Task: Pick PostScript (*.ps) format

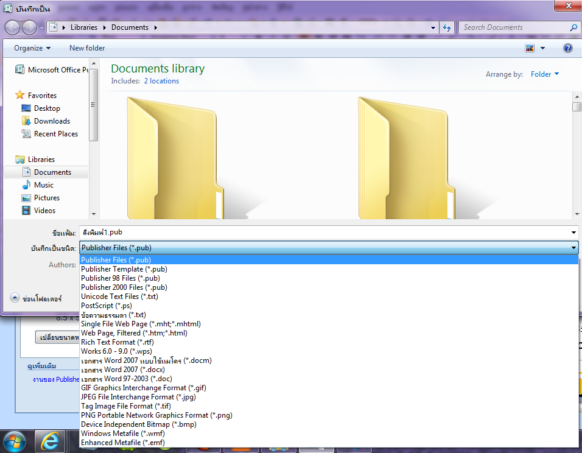Action: 329,306
